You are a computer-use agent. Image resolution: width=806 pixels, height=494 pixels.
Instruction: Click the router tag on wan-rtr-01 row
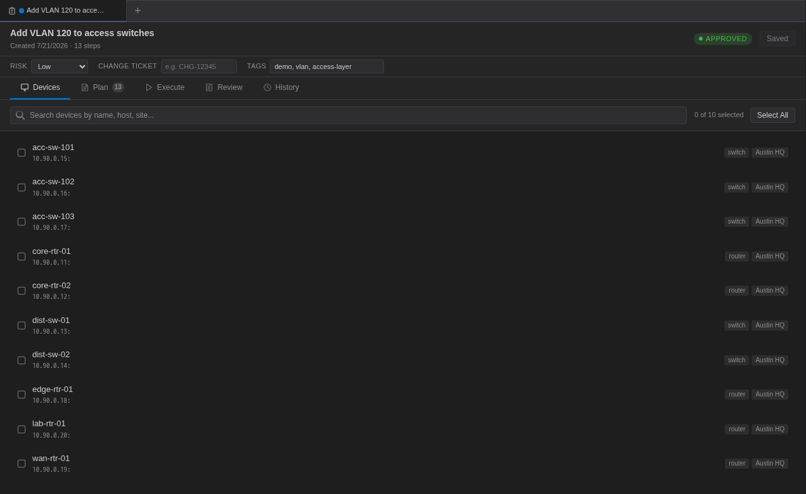pyautogui.click(x=737, y=464)
